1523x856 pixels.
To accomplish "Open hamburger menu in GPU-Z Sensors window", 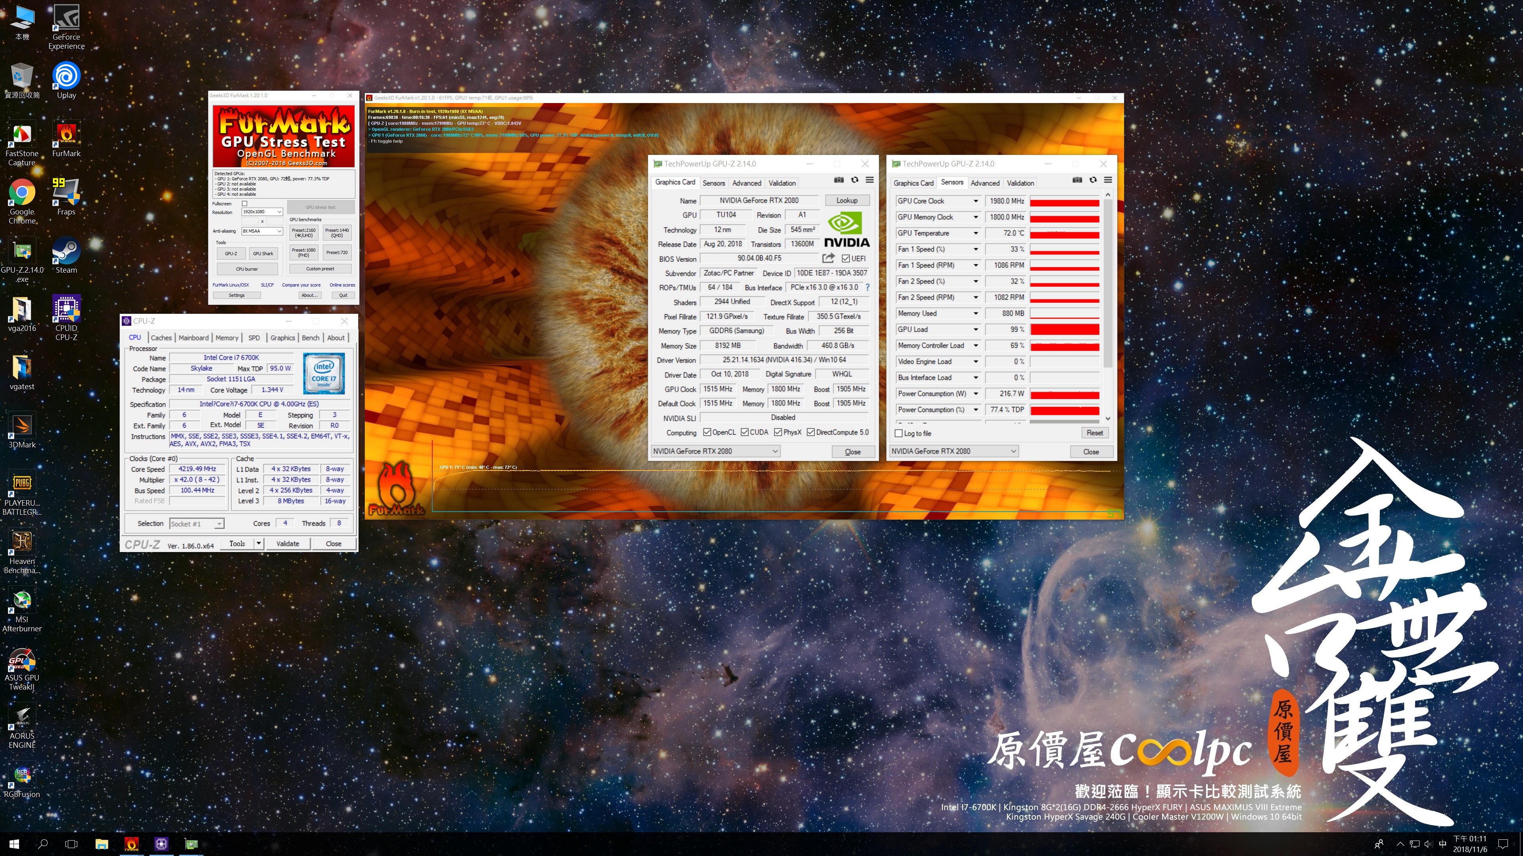I will (1109, 180).
